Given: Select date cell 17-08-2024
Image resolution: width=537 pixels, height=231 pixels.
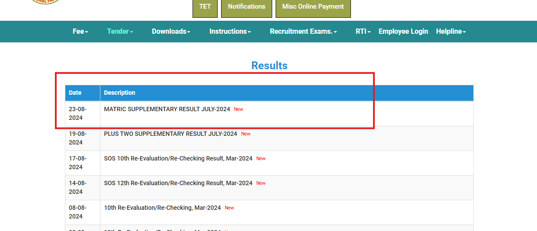Looking at the screenshot, I should [83, 163].
